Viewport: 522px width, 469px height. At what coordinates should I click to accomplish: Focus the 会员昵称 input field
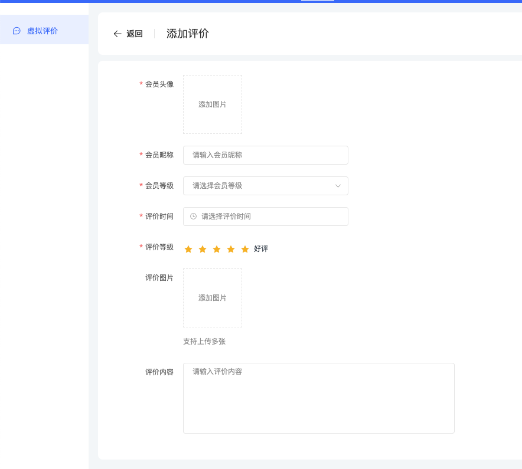[266, 155]
